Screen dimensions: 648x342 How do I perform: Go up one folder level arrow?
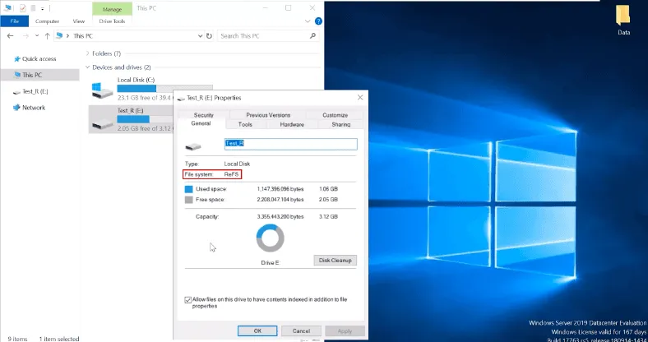[x=48, y=36]
